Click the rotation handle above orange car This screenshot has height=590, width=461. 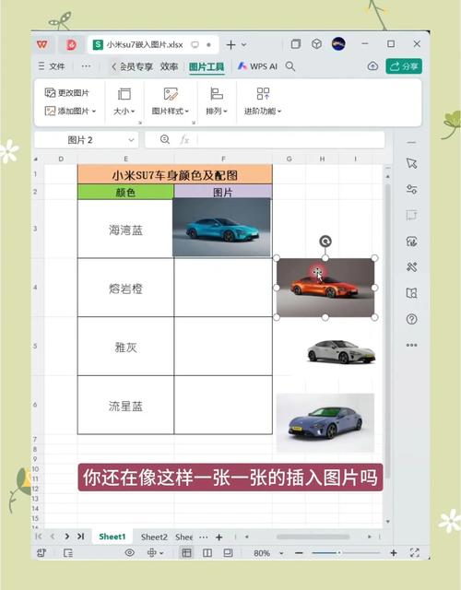pos(325,242)
